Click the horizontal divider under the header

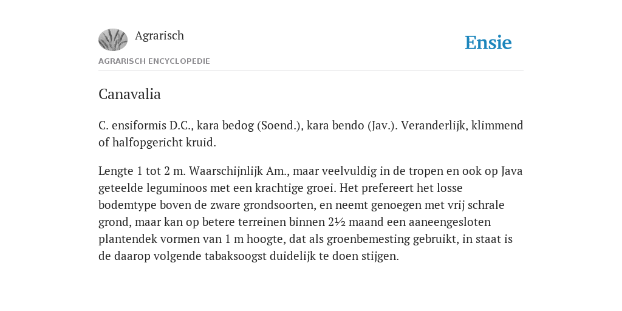[311, 70]
